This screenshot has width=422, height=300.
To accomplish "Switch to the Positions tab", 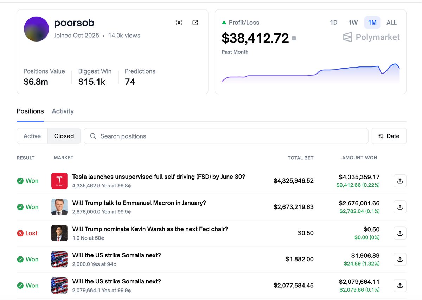I will (x=30, y=111).
